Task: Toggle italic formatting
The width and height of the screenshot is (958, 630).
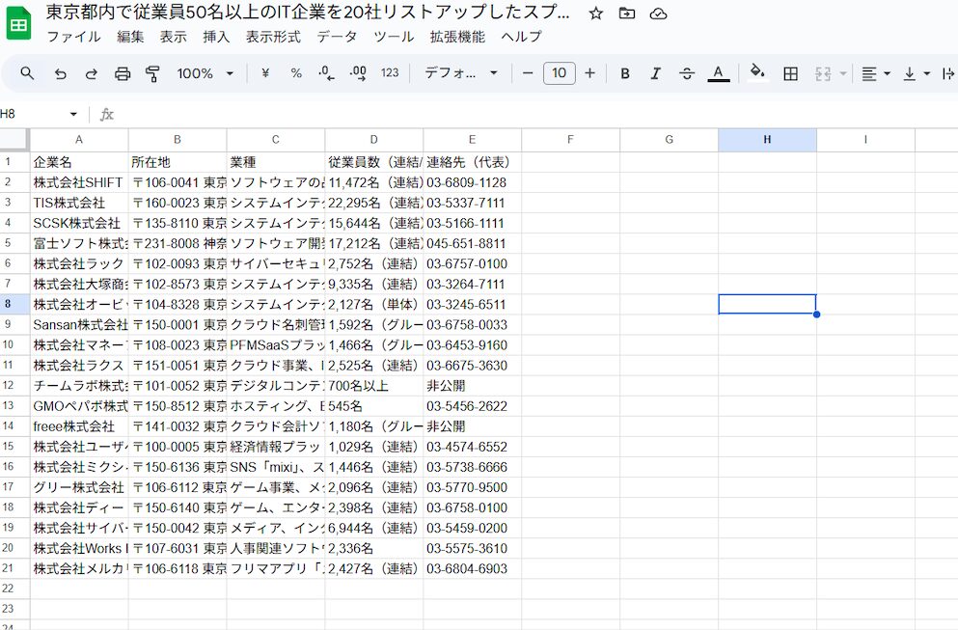Action: coord(656,73)
